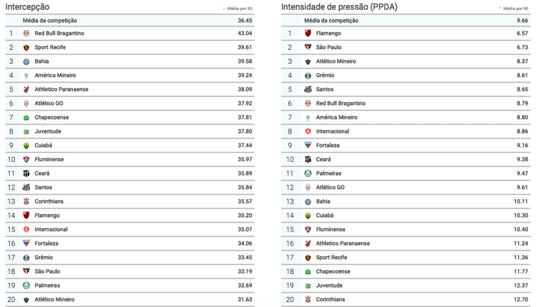
Task: Click Sport Recife crest in Intercepção table
Action: point(26,47)
